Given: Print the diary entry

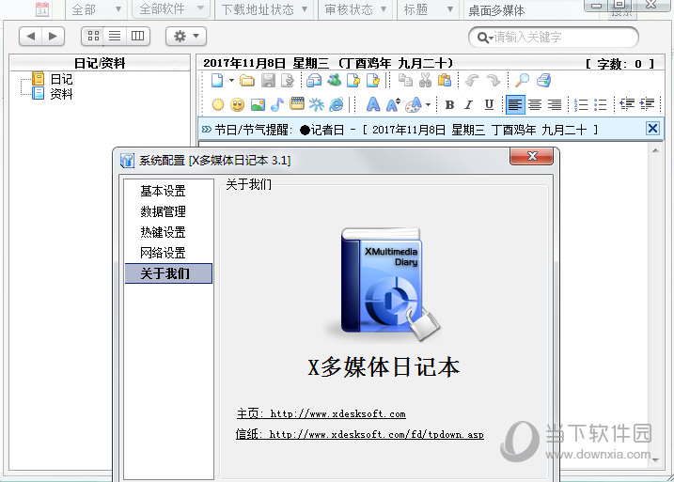Looking at the screenshot, I should [543, 81].
